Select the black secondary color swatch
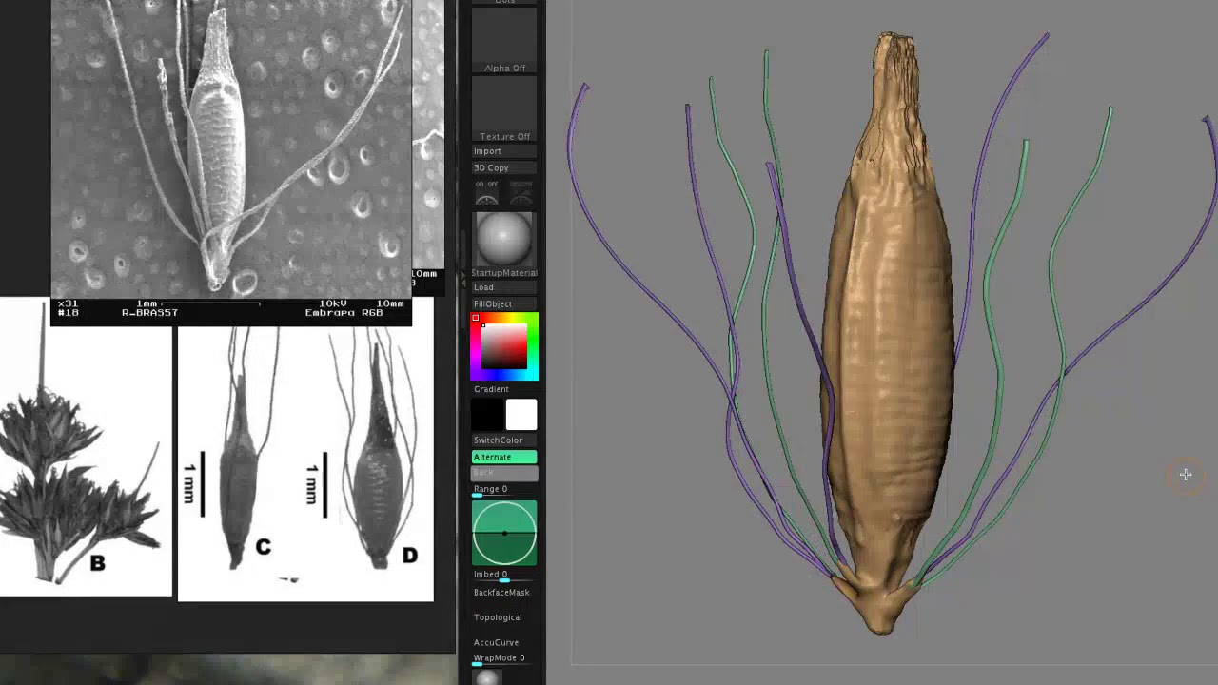The height and width of the screenshot is (685, 1218). 487,415
